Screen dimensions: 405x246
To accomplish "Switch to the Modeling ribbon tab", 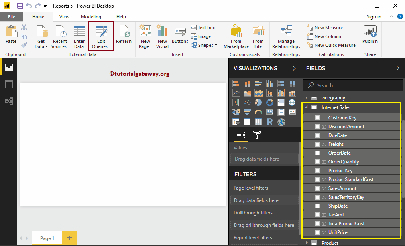I will coord(91,17).
